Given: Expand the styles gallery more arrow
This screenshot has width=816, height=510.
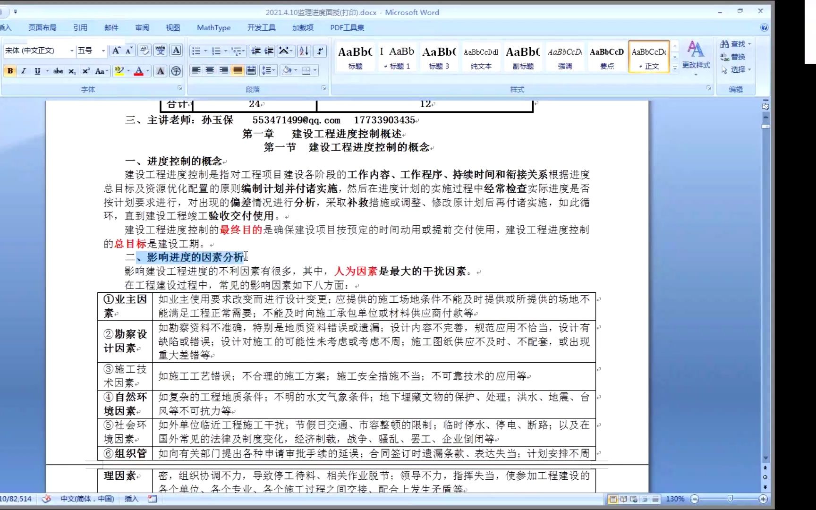Looking at the screenshot, I should pyautogui.click(x=675, y=68).
